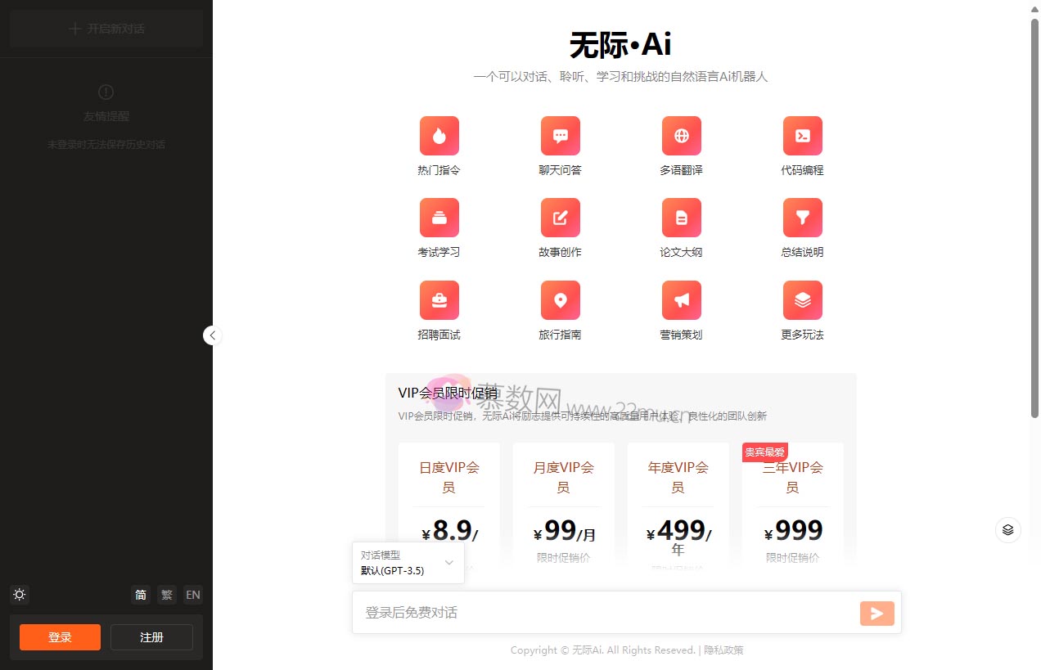
Task: Open the floating layers widget on the right
Action: (x=1008, y=530)
